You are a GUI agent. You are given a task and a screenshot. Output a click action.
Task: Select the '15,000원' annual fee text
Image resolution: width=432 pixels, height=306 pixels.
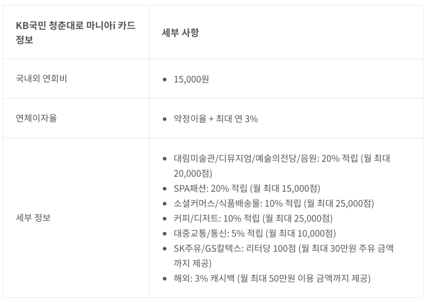(191, 79)
